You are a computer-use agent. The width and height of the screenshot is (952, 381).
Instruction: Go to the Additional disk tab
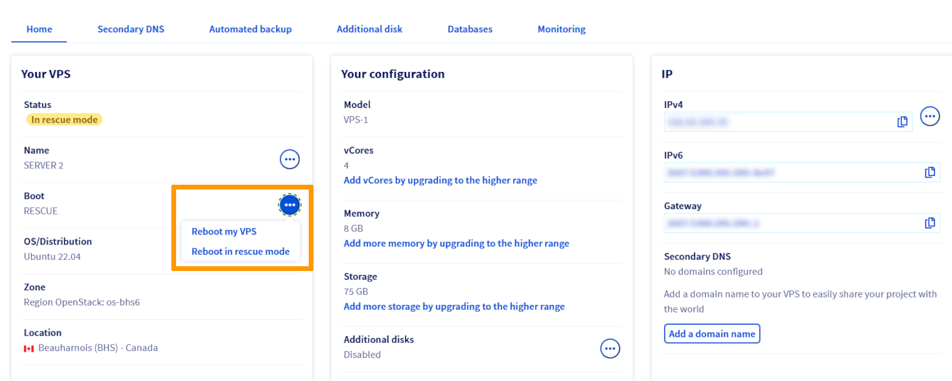pos(369,29)
